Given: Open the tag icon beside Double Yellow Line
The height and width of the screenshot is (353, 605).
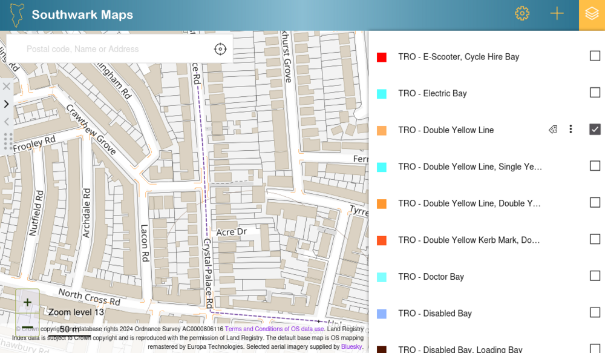Looking at the screenshot, I should 552,130.
